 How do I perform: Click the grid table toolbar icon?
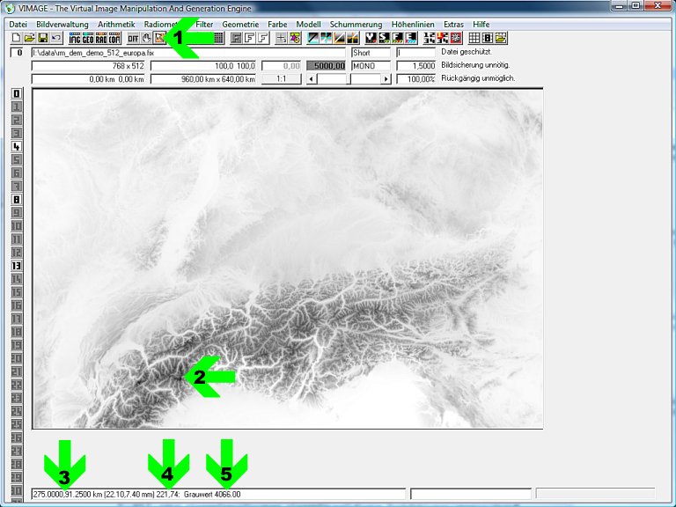[218, 38]
